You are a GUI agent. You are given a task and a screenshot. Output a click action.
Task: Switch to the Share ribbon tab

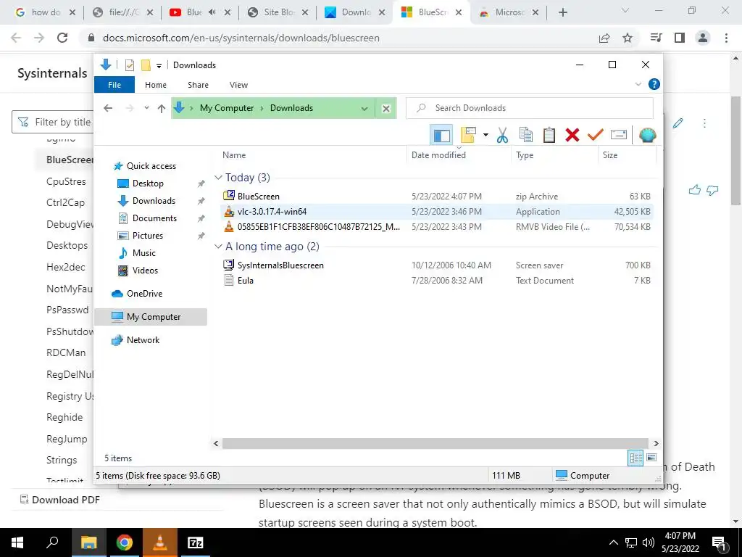[198, 85]
